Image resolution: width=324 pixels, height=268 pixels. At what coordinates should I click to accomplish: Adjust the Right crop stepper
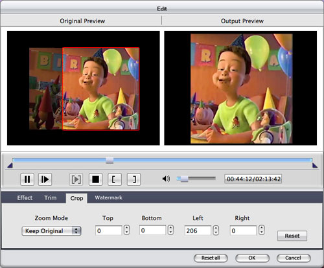262,230
